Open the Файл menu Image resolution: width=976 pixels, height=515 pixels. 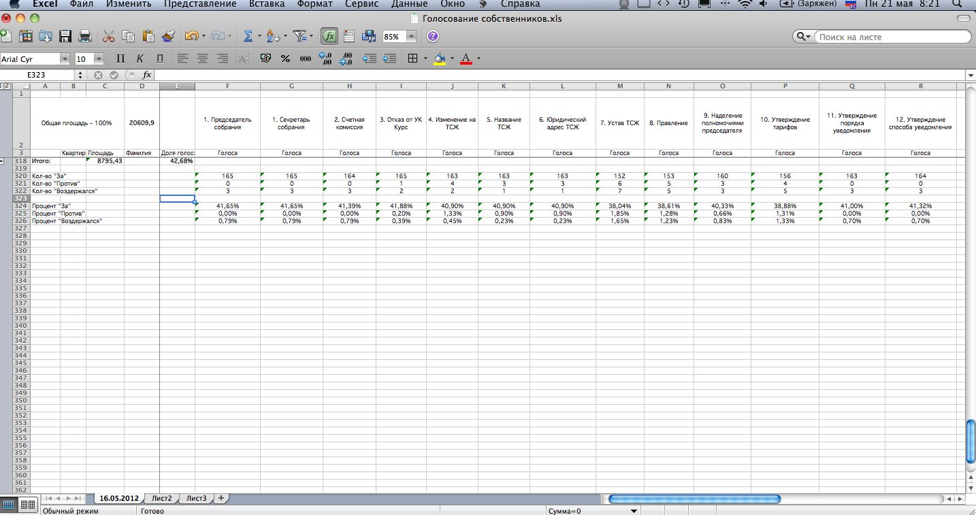point(81,4)
